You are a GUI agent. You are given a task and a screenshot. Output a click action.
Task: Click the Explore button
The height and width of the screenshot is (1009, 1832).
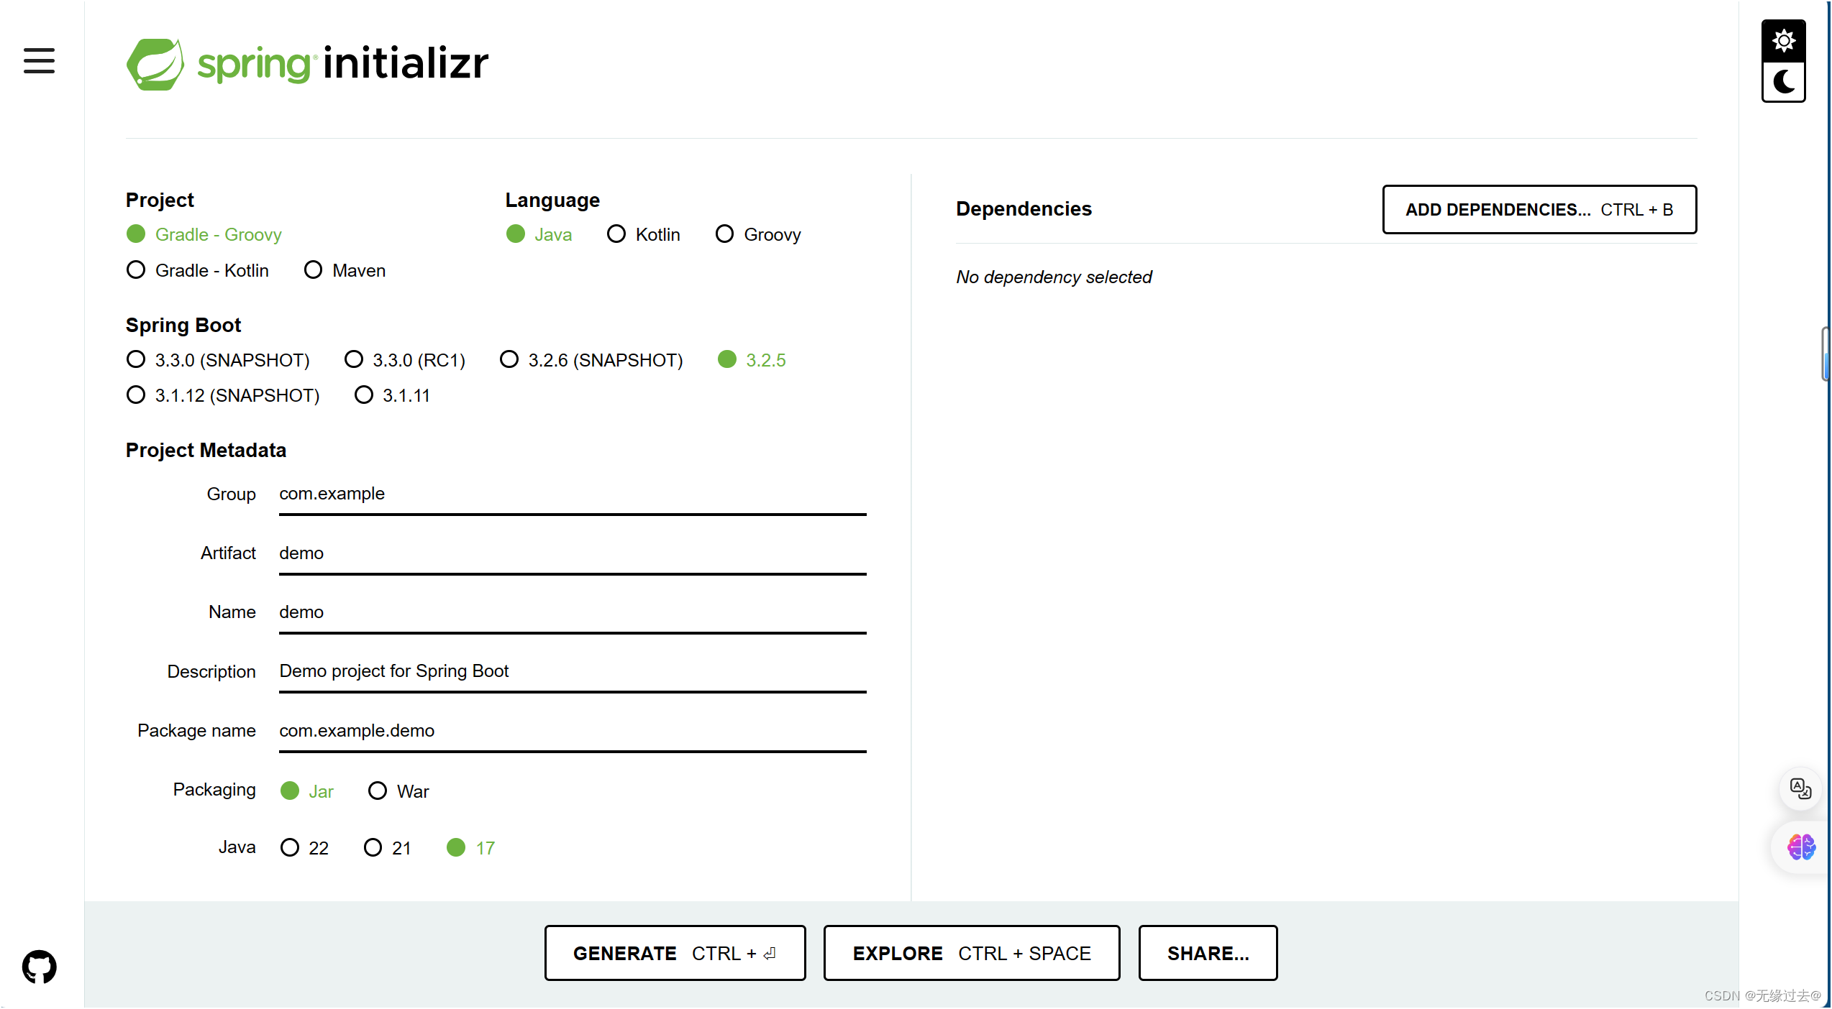(x=971, y=953)
